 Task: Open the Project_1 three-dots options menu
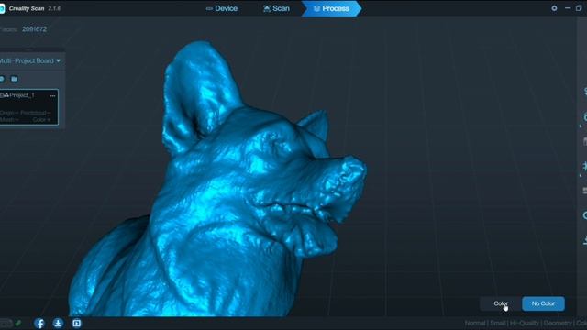52,95
